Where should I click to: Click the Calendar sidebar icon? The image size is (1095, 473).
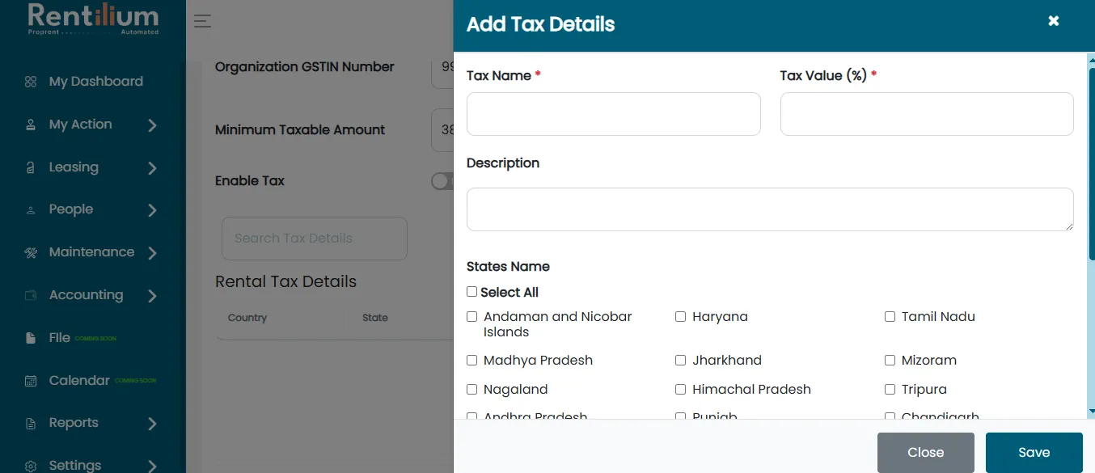31,381
